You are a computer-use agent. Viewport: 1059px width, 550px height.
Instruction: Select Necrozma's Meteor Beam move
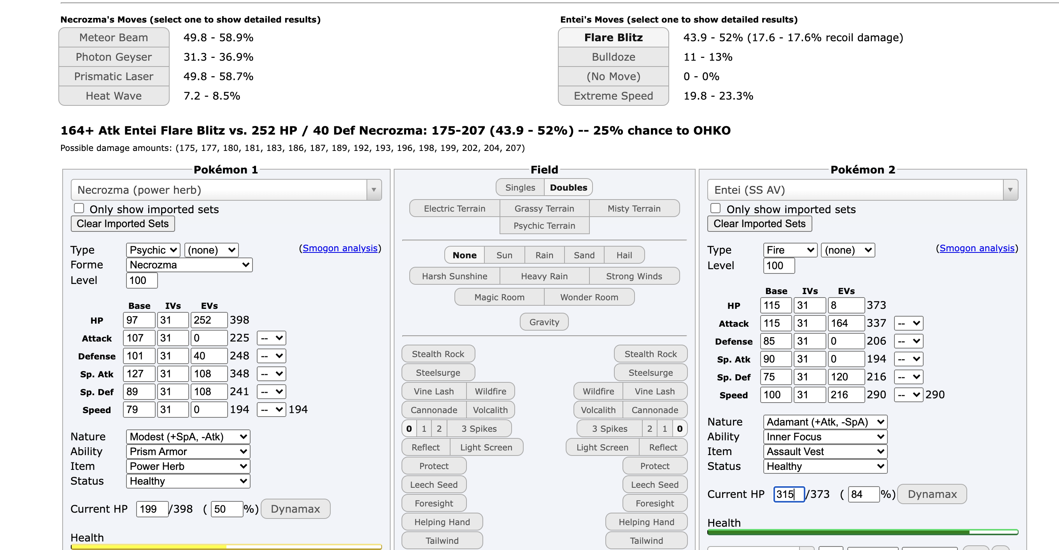114,37
